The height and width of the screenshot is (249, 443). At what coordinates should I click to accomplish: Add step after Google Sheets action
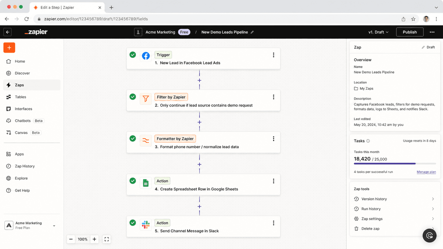[200, 206]
